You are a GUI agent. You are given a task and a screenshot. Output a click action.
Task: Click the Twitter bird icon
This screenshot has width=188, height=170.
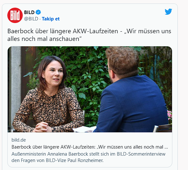(168, 12)
